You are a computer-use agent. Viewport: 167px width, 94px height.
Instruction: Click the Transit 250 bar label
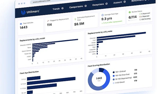pos(28,54)
